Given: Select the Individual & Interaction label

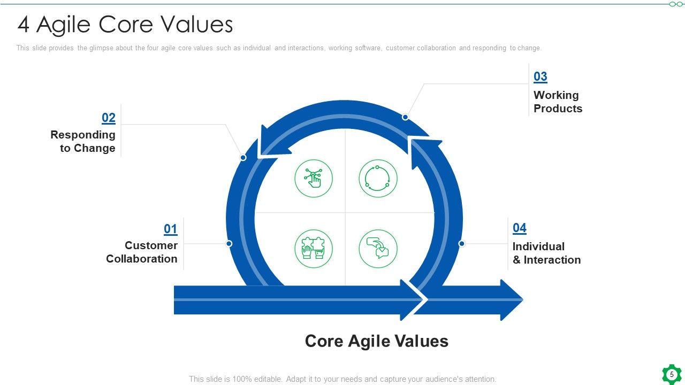Looking at the screenshot, I should coord(546,253).
